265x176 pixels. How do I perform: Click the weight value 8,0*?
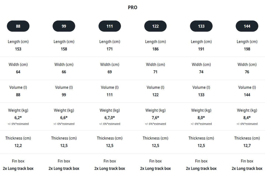(x=201, y=118)
